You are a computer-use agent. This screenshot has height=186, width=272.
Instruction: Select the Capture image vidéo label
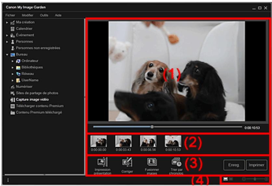click(x=32, y=100)
